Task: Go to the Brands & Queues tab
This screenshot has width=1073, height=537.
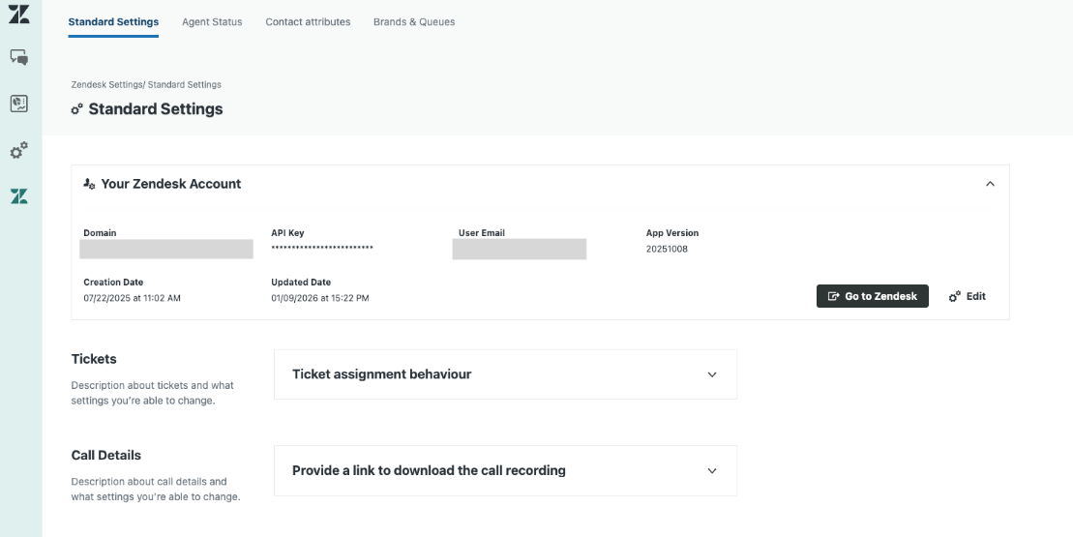Action: [x=414, y=22]
